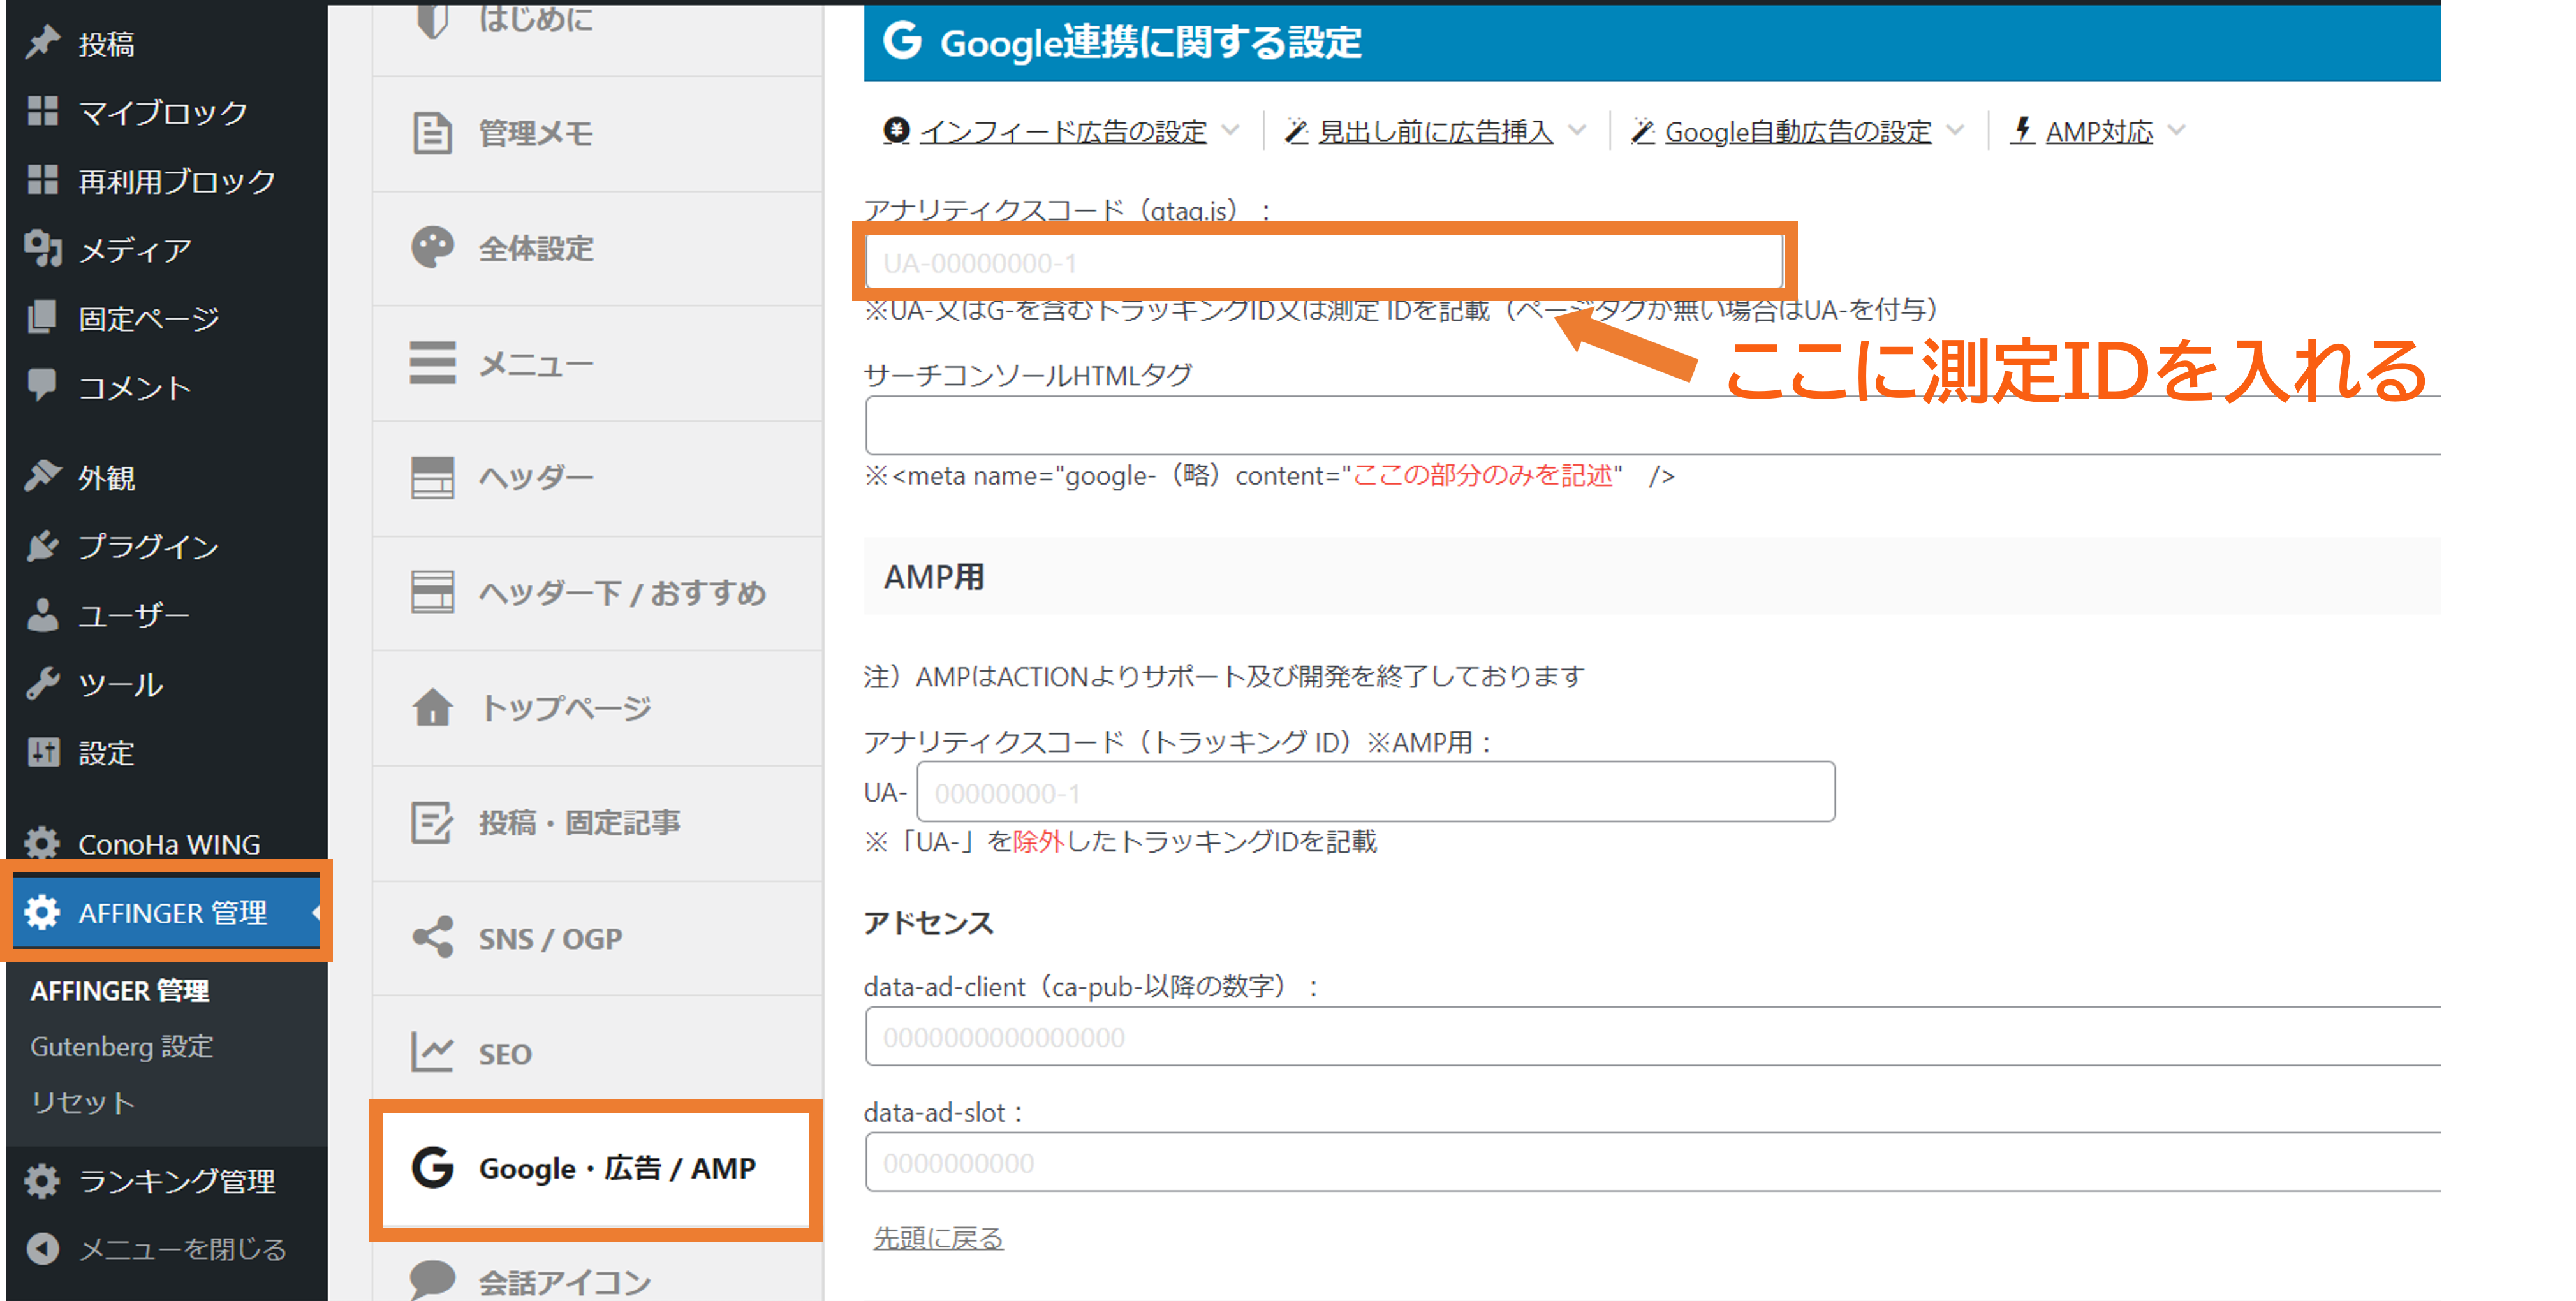Image resolution: width=2576 pixels, height=1301 pixels.
Task: Click the ConoHa WING gear icon
Action: click(x=42, y=844)
